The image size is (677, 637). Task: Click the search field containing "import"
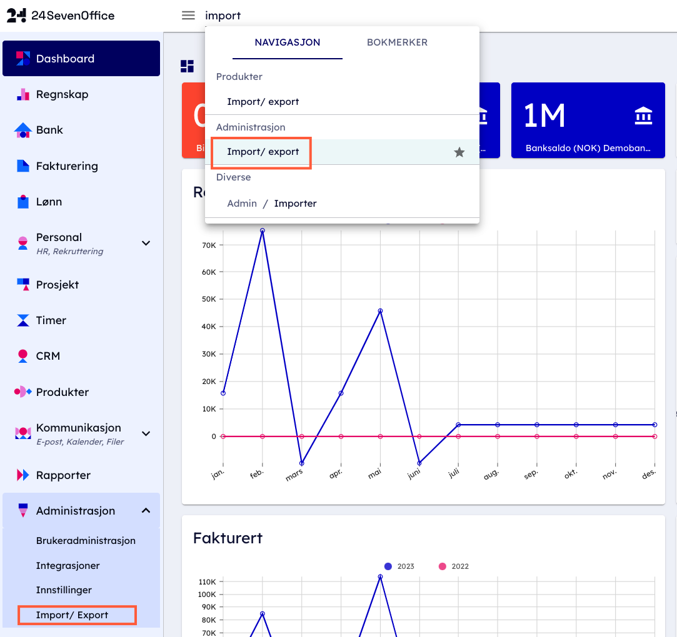(x=313, y=16)
